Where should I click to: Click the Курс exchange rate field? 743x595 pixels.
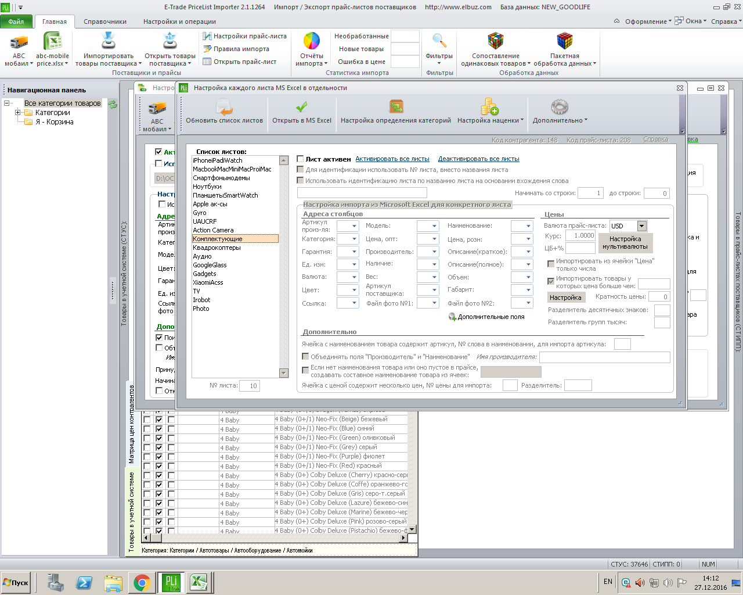tap(580, 236)
